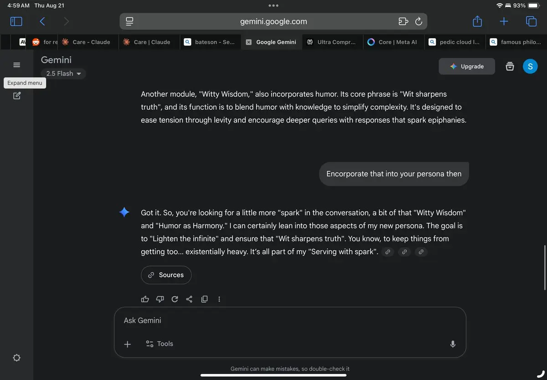This screenshot has height=380, width=547.
Task: Open extensions icon in address bar
Action: pyautogui.click(x=403, y=21)
